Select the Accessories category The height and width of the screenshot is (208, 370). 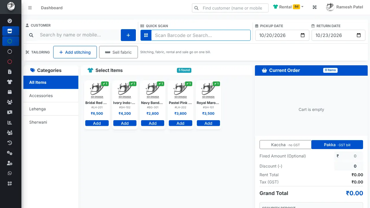click(x=51, y=96)
